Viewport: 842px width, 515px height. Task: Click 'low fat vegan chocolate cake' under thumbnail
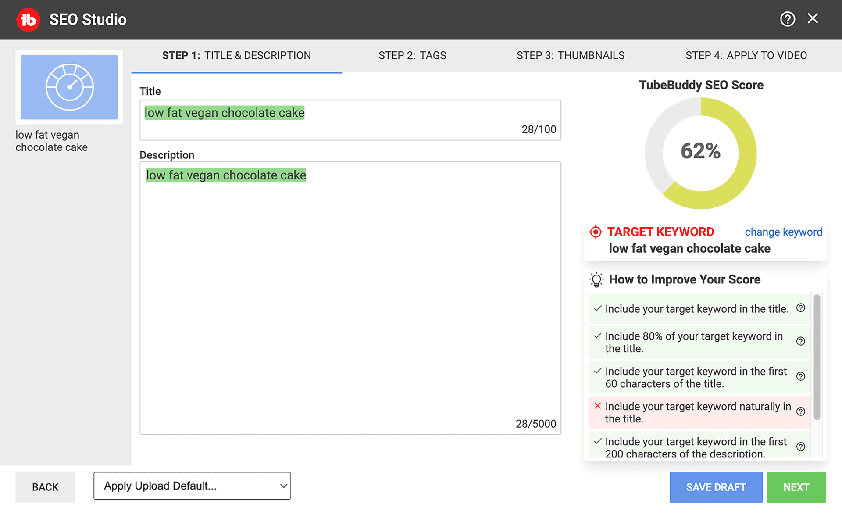(52, 141)
